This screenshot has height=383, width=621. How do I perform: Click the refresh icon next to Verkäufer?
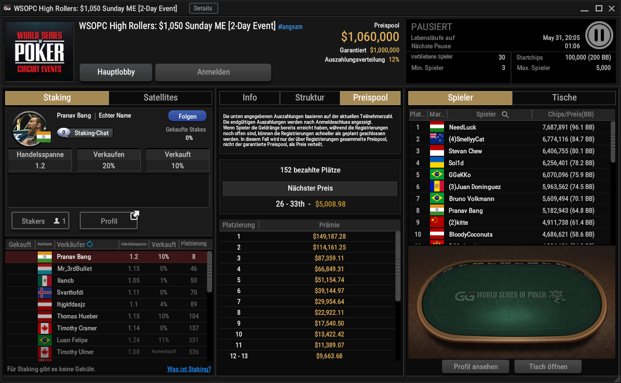(x=90, y=244)
